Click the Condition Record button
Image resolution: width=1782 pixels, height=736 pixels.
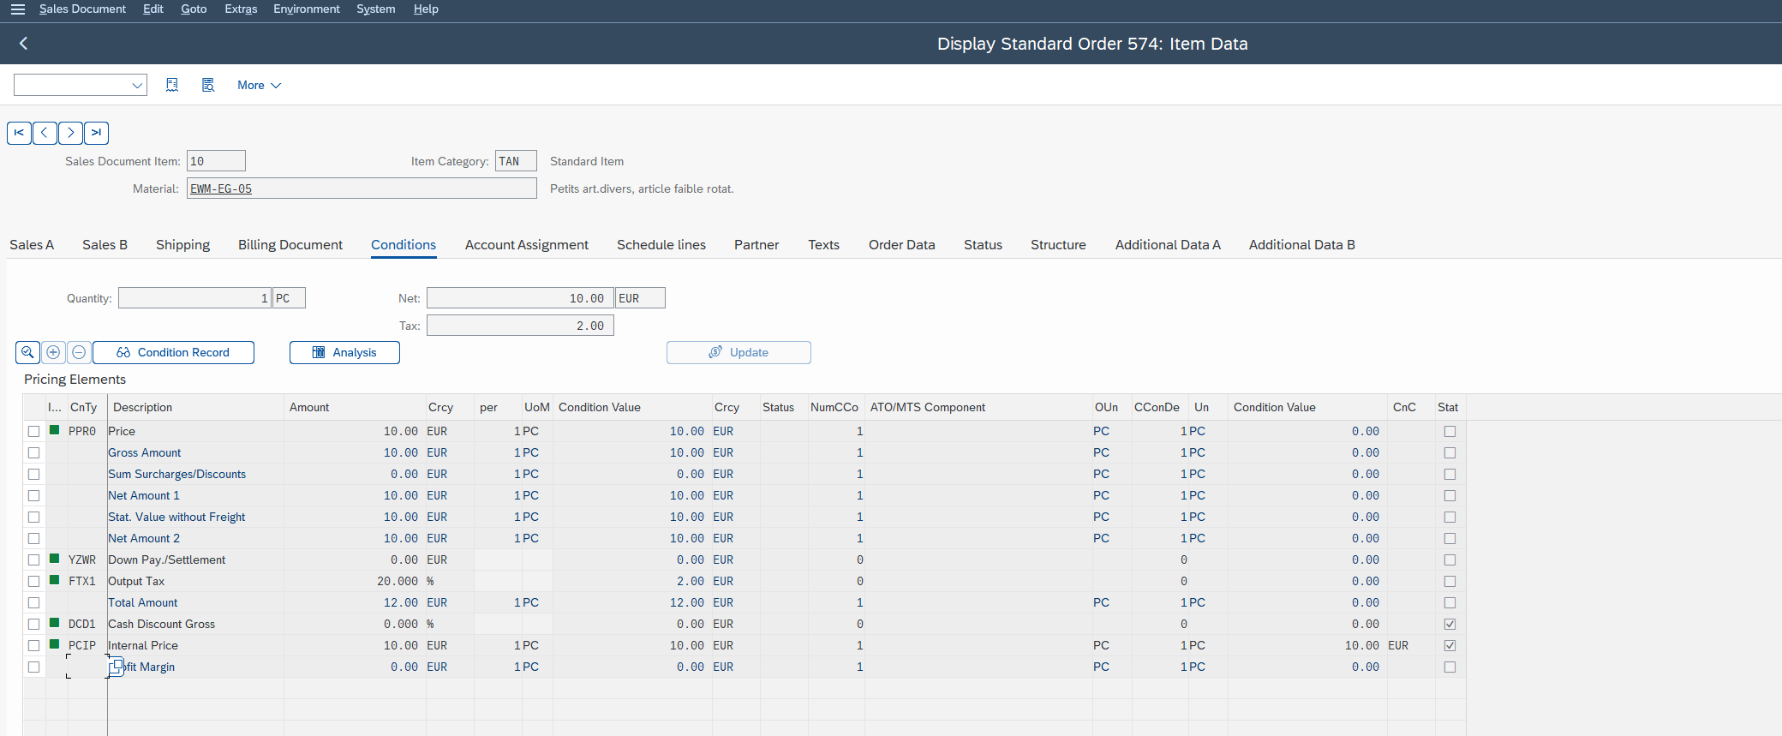(173, 352)
